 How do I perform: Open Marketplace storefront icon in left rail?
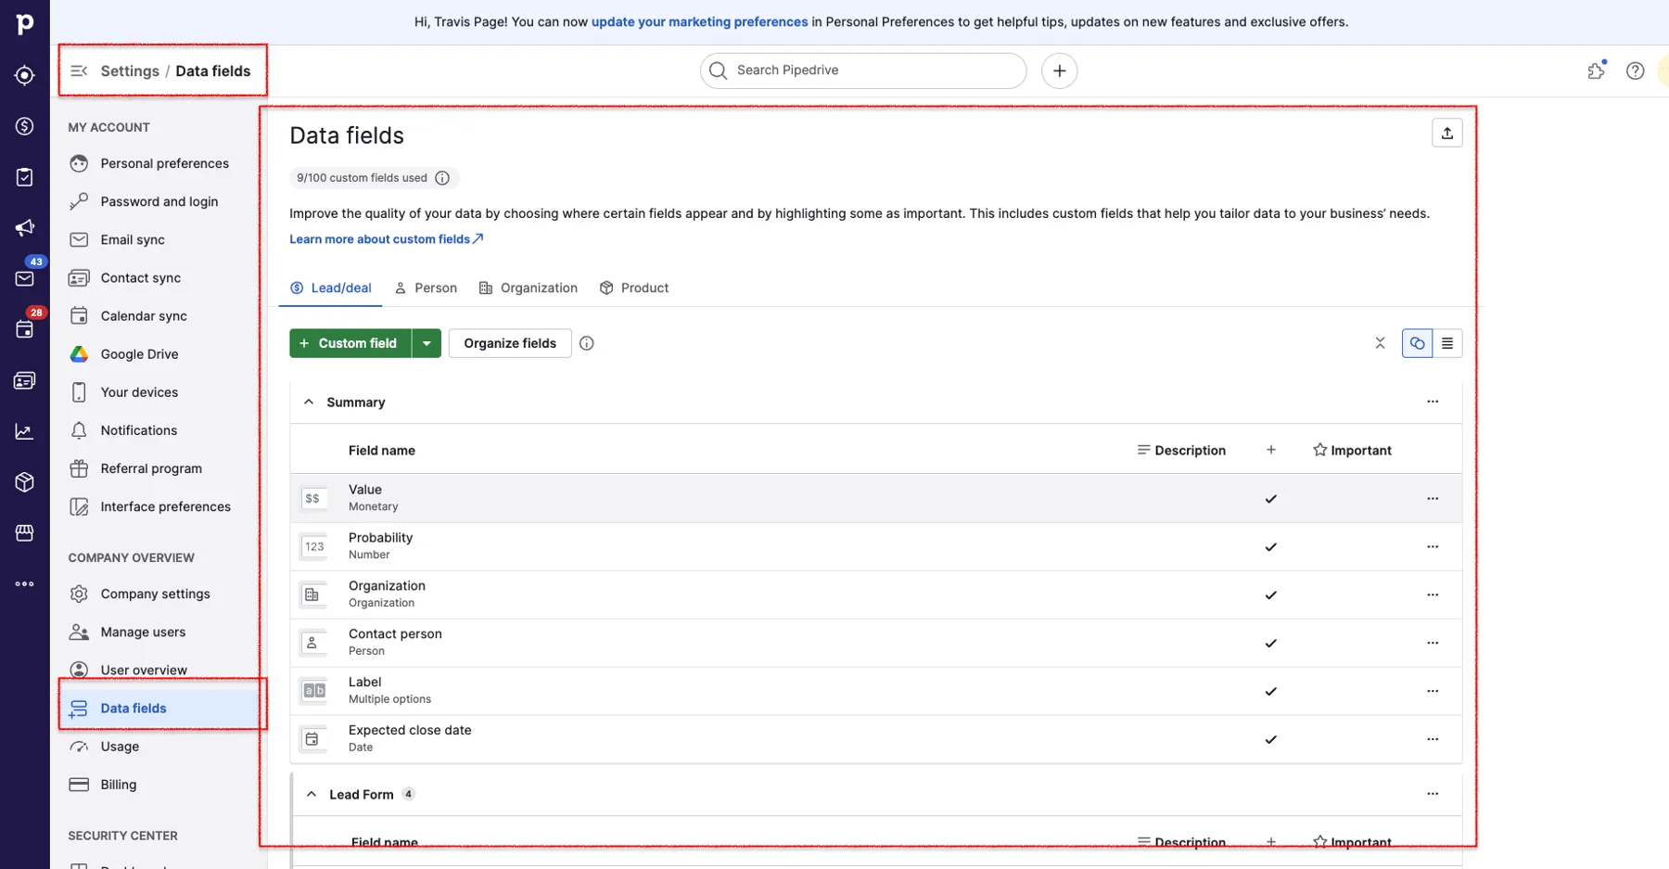click(x=25, y=533)
